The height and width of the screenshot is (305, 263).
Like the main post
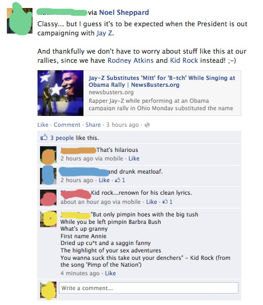[43, 125]
